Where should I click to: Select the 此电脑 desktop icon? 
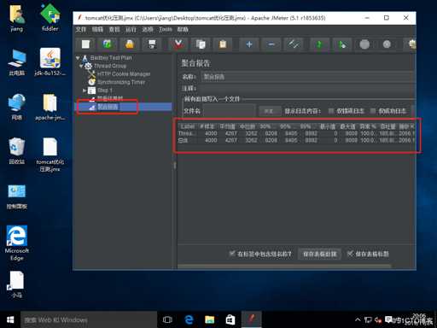(17, 61)
